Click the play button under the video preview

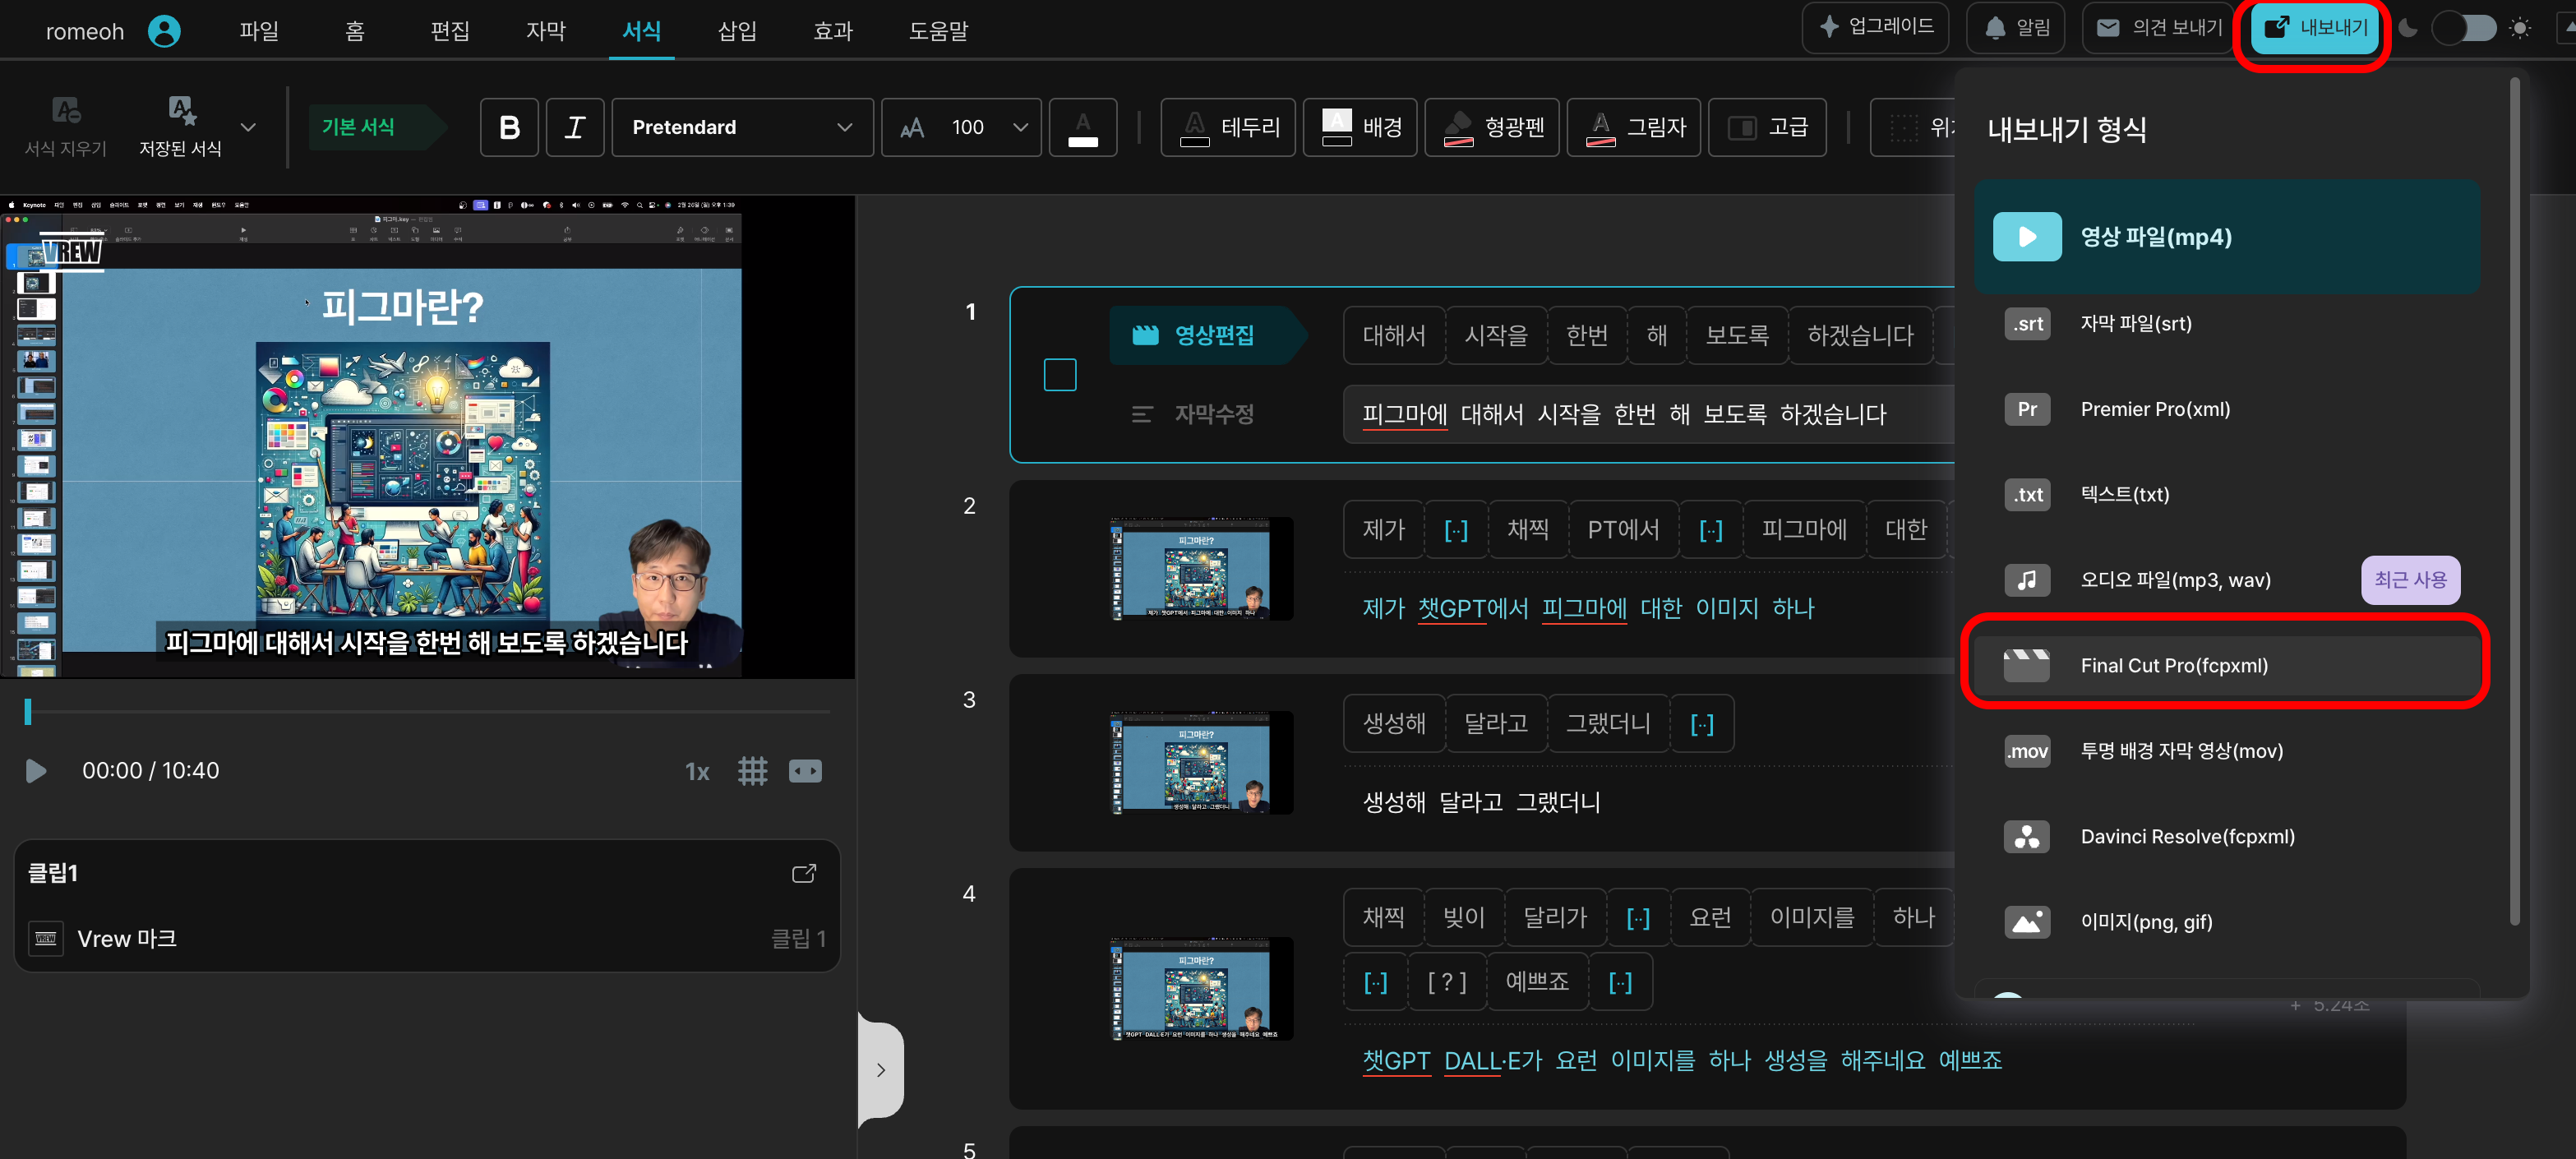pos(36,771)
